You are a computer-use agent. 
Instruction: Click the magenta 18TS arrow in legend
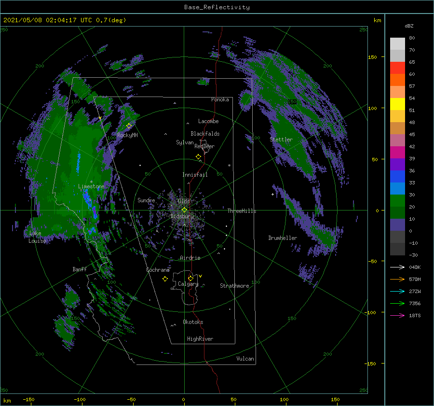pos(397,316)
